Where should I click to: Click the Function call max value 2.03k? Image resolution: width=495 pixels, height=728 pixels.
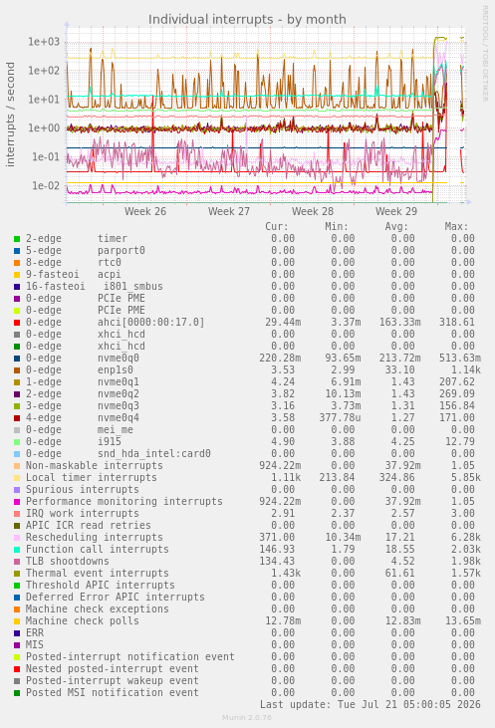click(466, 550)
